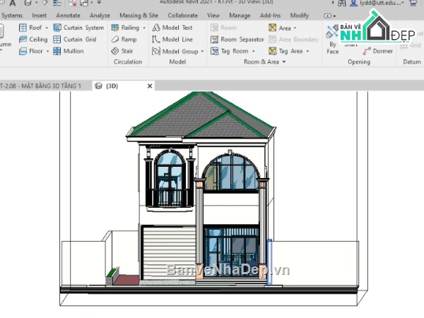Click the binoculars icon in title bar

pyautogui.click(x=342, y=3)
